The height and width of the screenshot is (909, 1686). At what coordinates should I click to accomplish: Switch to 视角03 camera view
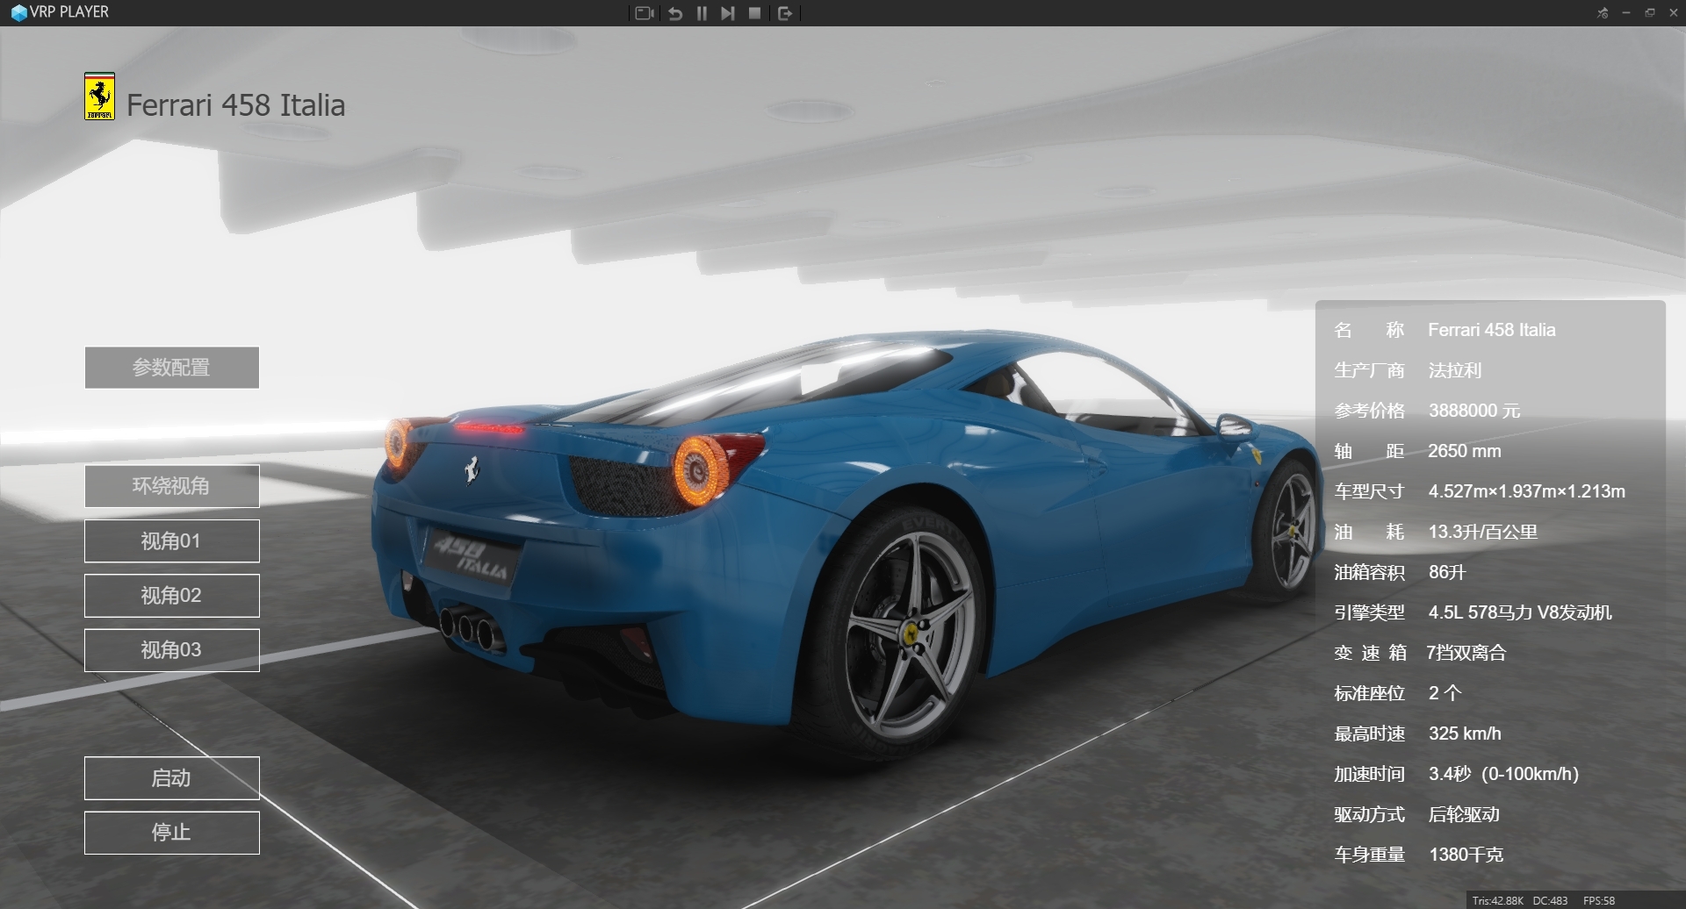point(172,650)
